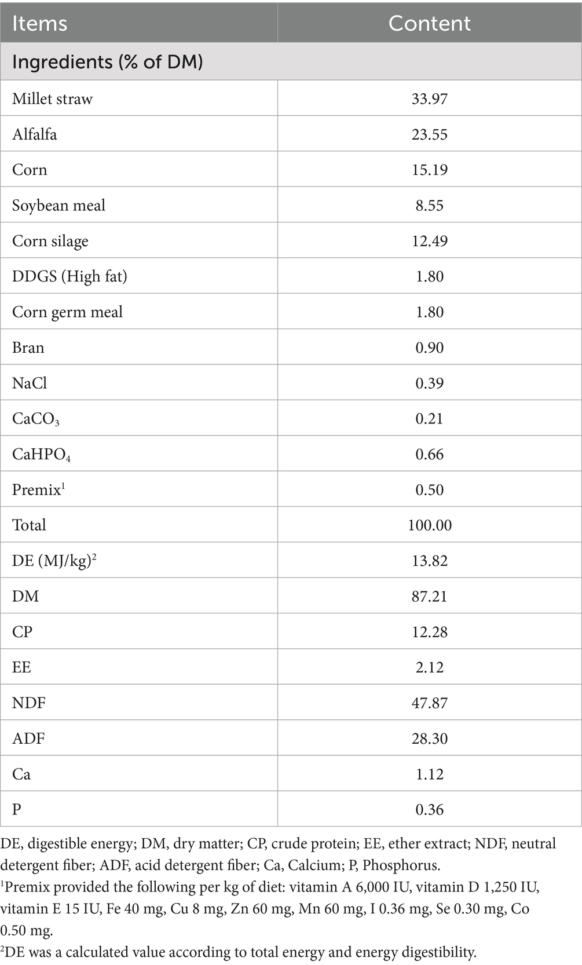Image resolution: width=582 pixels, height=965 pixels.
Task: Click the NaCl row label
Action: tap(30, 383)
